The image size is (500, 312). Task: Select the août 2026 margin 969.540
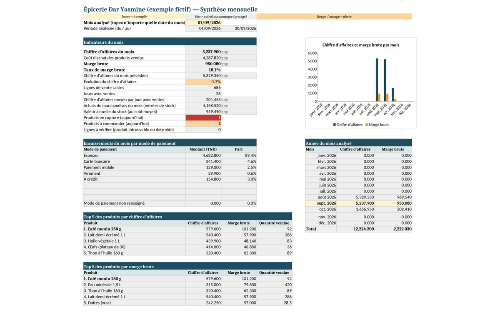click(393, 197)
